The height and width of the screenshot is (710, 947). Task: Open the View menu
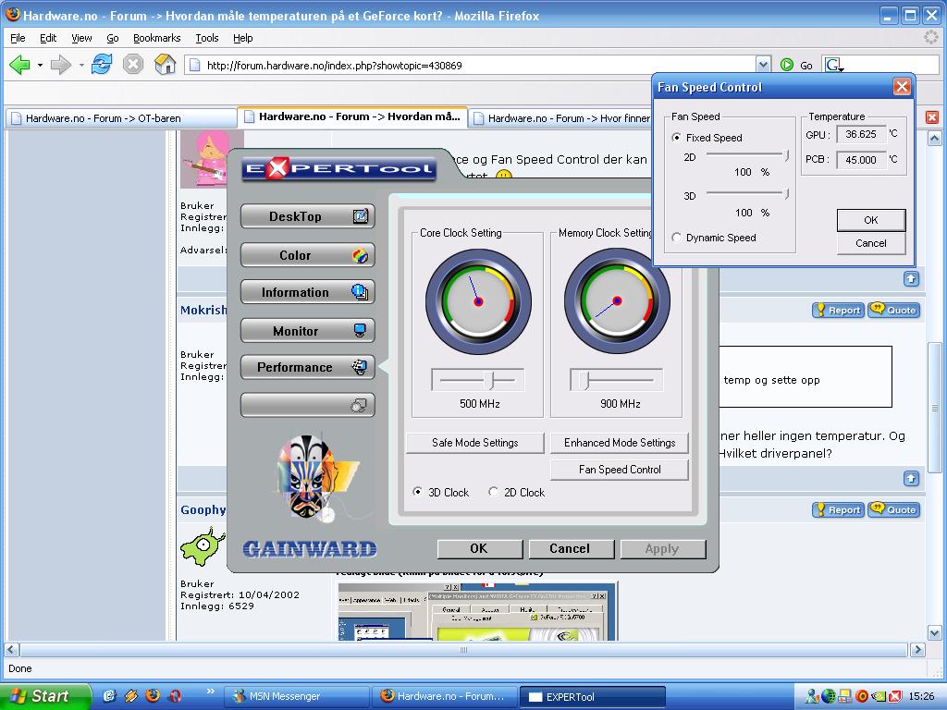click(81, 38)
